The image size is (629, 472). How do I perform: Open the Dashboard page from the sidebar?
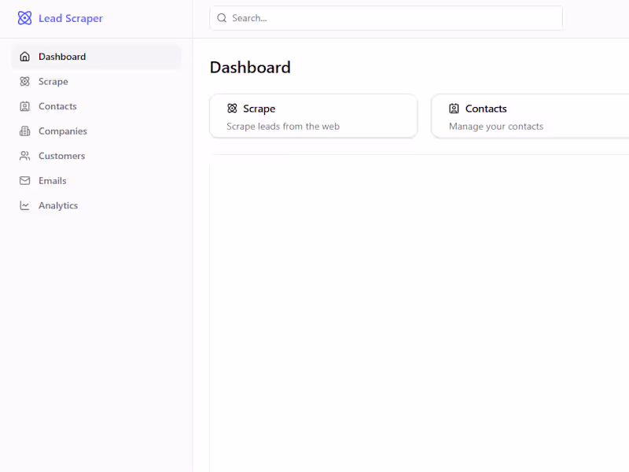pos(61,56)
